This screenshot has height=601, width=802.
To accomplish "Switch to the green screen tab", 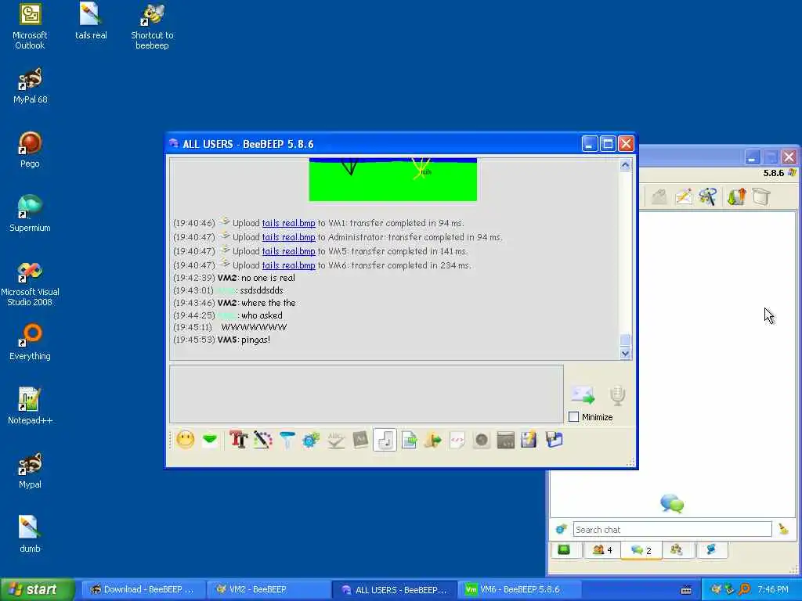I will point(565,550).
